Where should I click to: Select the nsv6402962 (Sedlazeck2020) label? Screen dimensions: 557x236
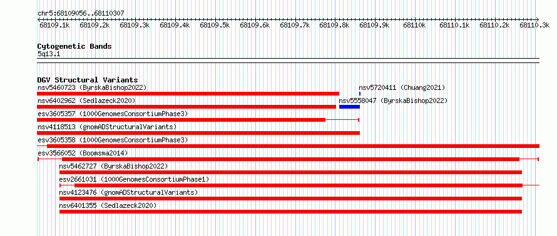pyautogui.click(x=86, y=101)
